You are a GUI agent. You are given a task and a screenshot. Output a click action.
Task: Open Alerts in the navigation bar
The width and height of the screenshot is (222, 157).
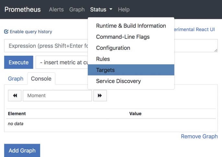point(56,9)
